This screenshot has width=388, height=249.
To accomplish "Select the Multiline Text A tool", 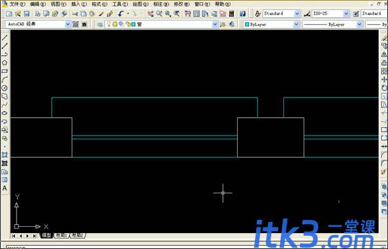I will coord(4,188).
